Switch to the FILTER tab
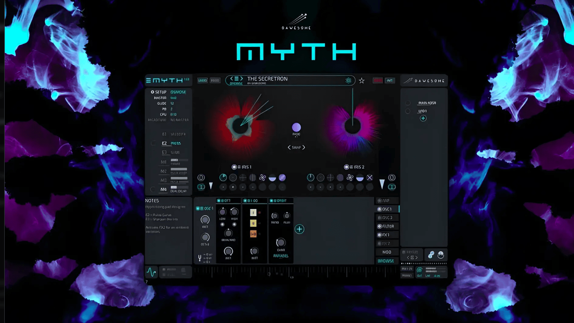The width and height of the screenshot is (574, 323). 387,226
